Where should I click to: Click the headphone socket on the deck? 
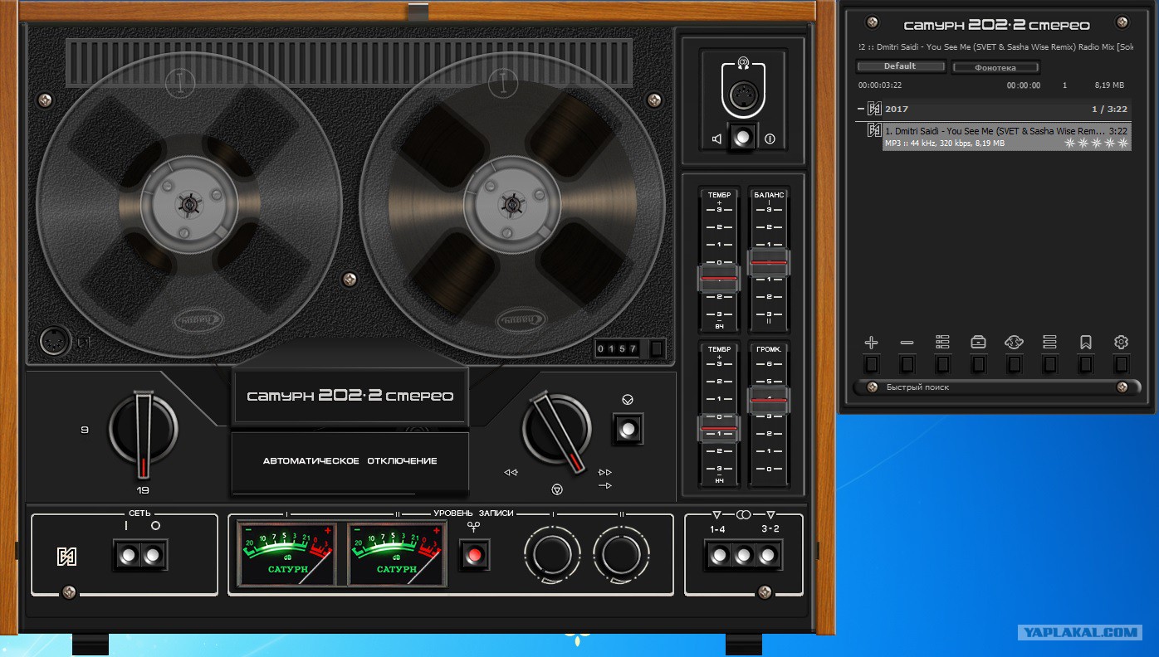coord(743,95)
